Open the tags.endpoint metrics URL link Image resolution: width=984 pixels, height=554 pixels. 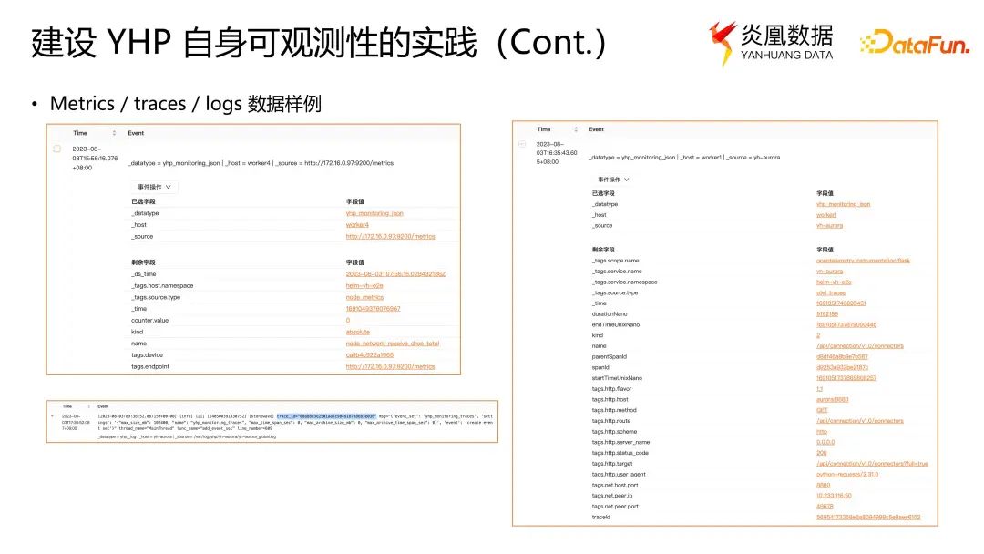click(x=390, y=367)
